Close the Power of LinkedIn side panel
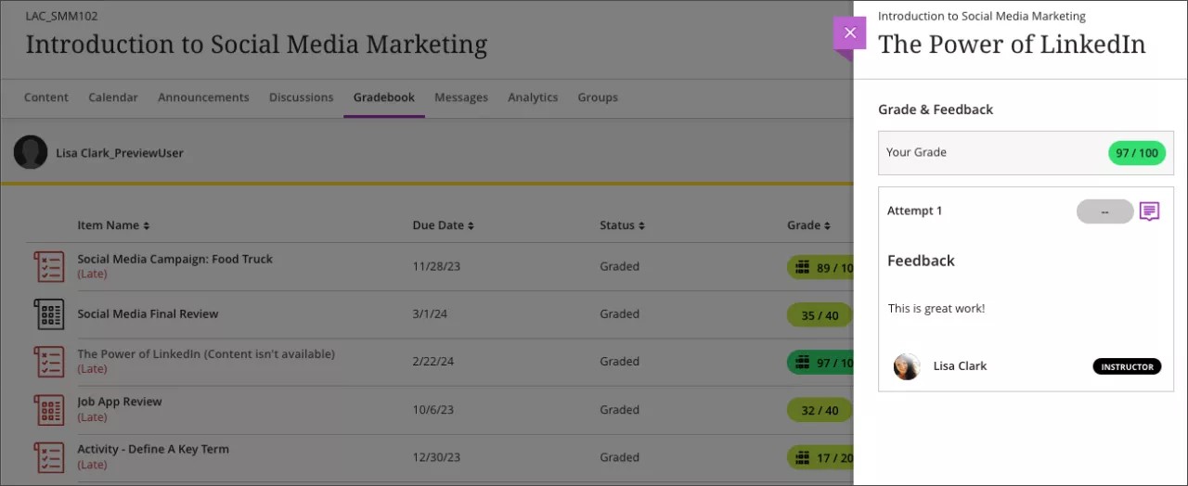Image resolution: width=1188 pixels, height=486 pixels. tap(849, 32)
